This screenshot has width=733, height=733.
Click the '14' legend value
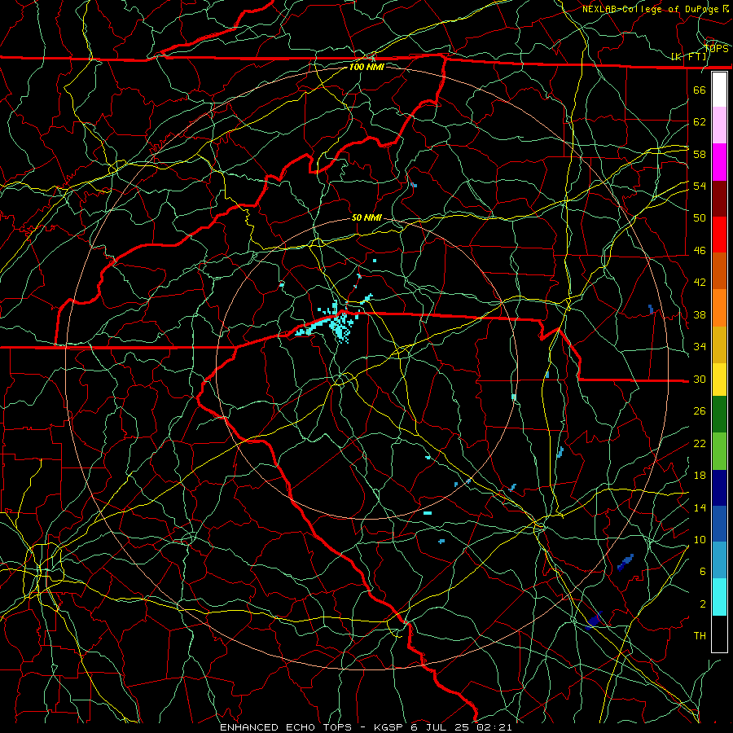[x=700, y=507]
